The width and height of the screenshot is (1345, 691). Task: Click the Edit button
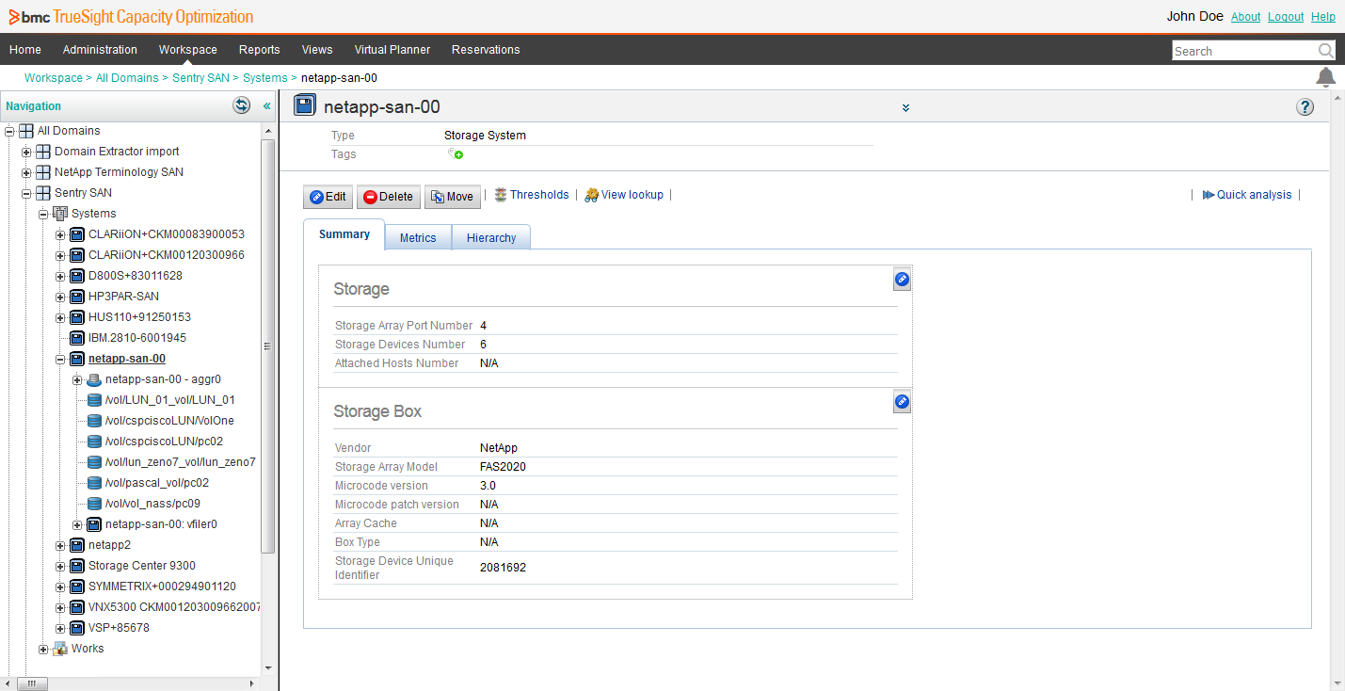pos(328,197)
